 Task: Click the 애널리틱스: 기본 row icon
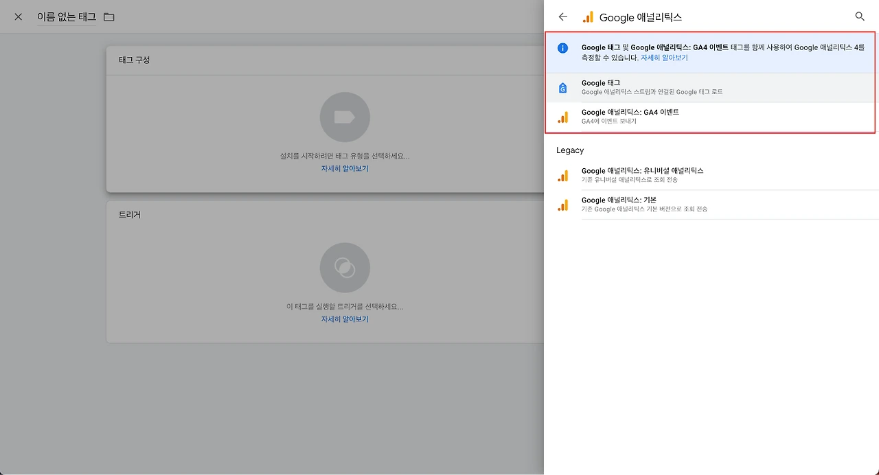coord(563,205)
